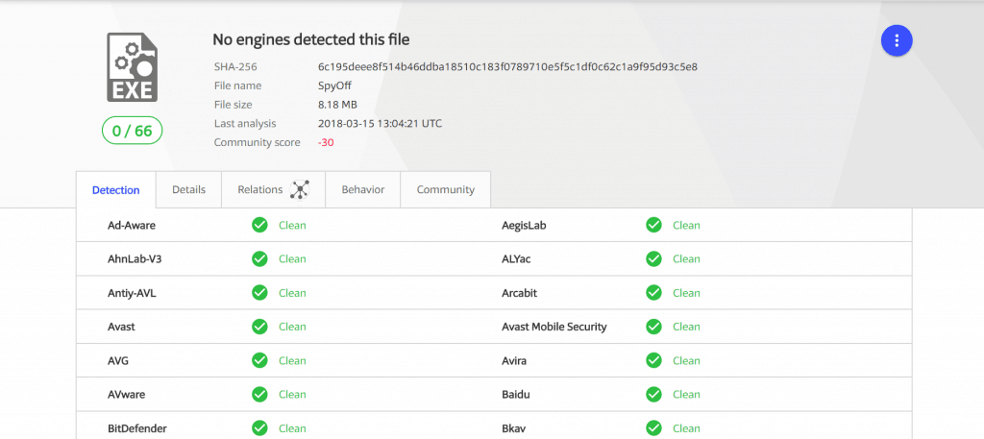The width and height of the screenshot is (984, 439).
Task: Click the AVG engine name
Action: (118, 360)
